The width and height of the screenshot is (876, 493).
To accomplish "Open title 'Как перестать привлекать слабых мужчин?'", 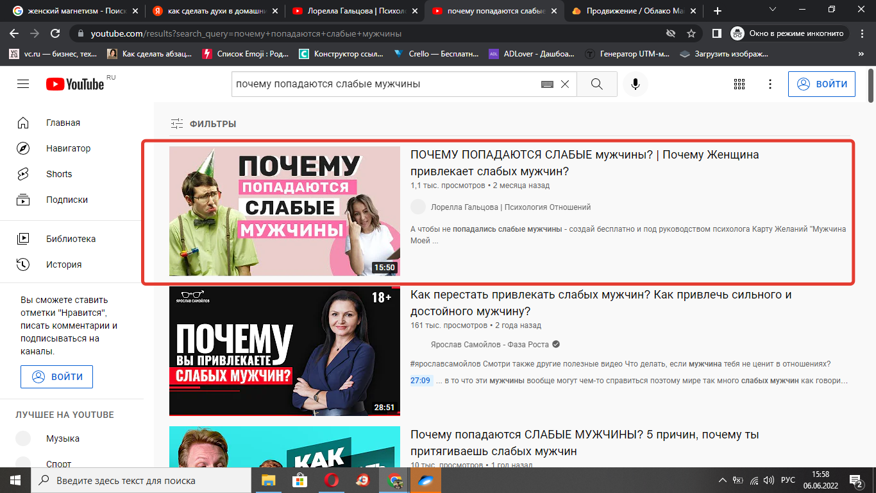I will pos(601,303).
